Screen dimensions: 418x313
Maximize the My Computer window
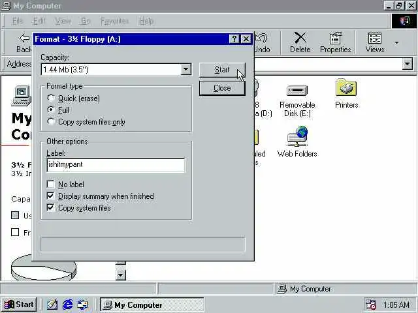[399, 6]
